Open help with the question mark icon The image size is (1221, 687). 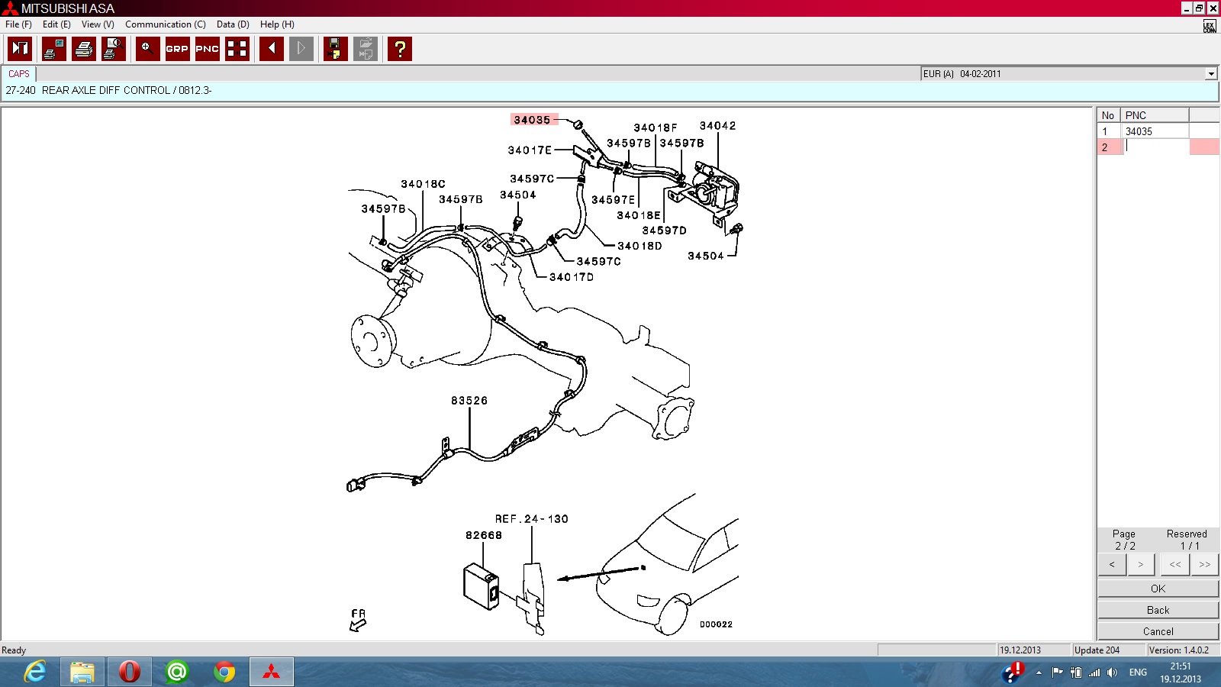[x=399, y=49]
